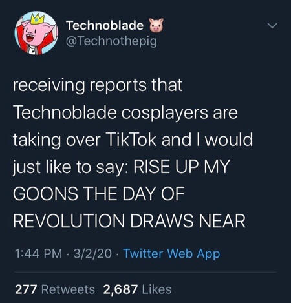291x303 pixels.
Task: View the 277 retweet count
Action: click(x=26, y=289)
